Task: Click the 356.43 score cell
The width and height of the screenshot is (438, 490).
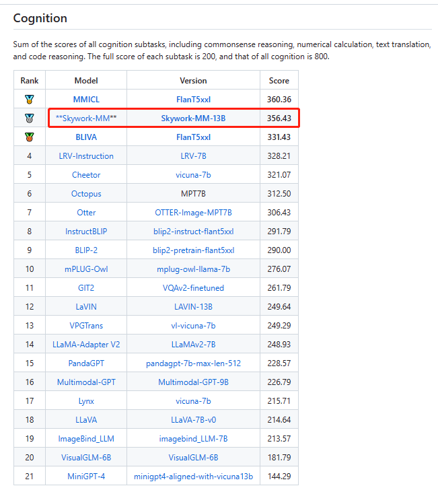Action: tap(279, 118)
